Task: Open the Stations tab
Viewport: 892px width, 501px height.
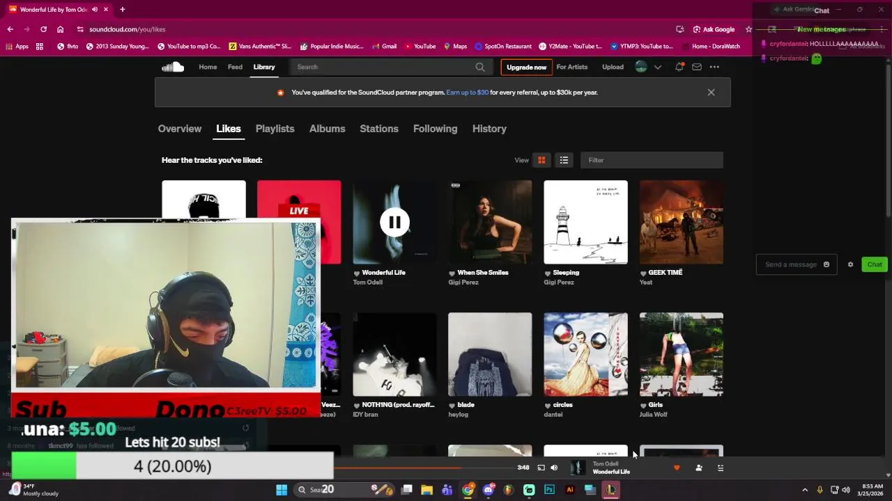Action: [379, 129]
